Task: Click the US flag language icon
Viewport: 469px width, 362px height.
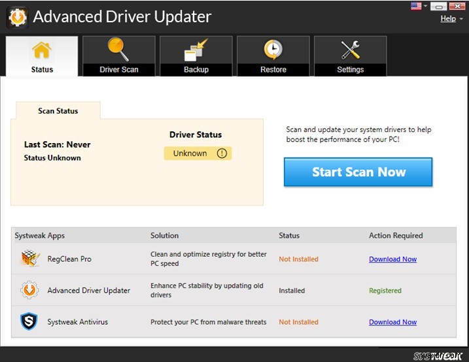Action: (416, 6)
